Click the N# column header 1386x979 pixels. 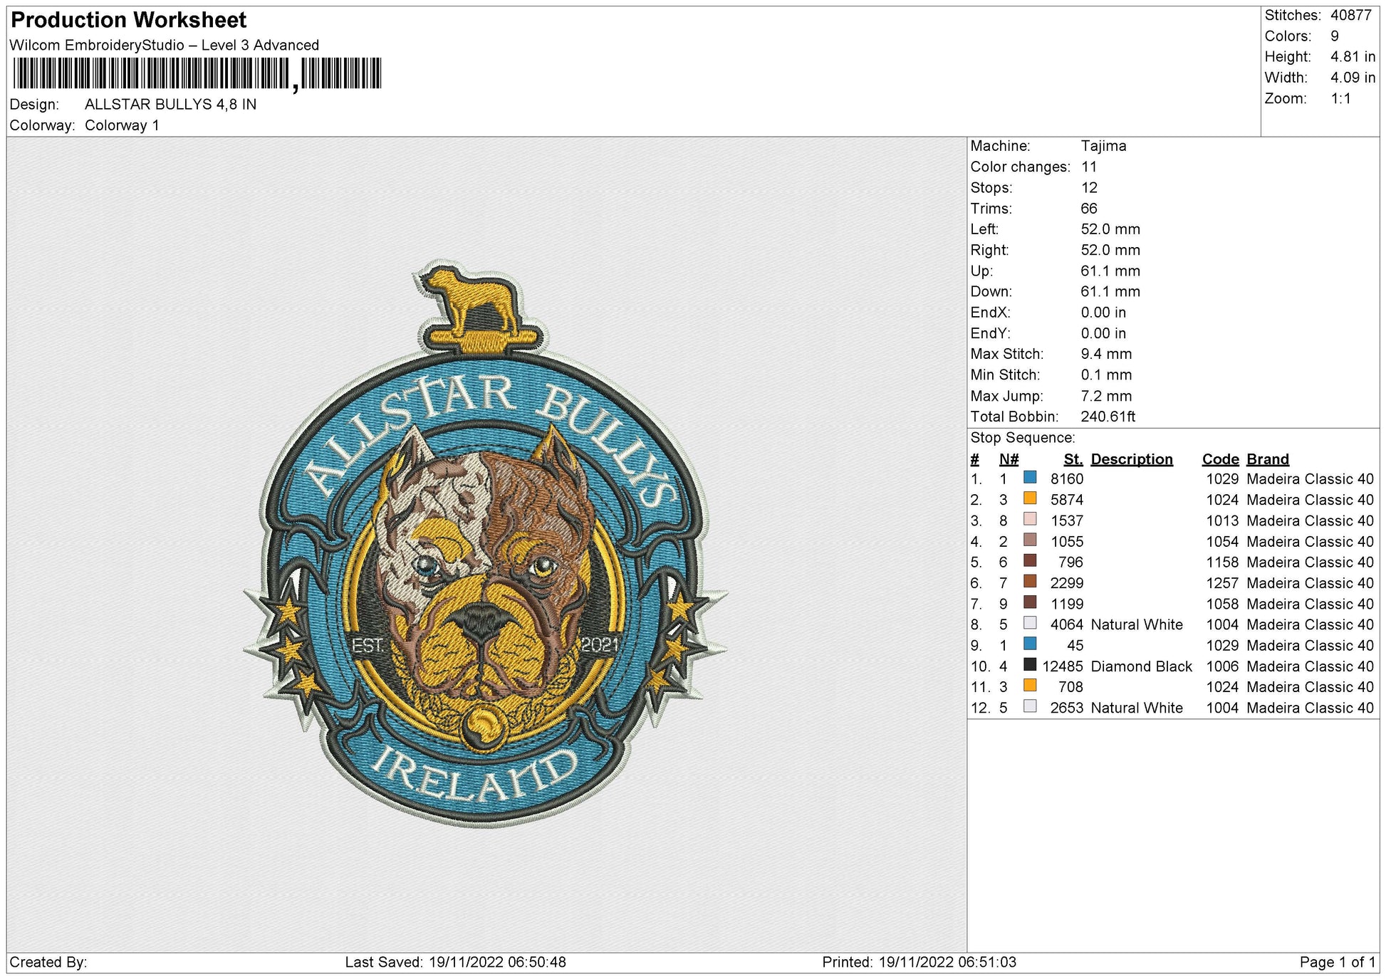click(x=1009, y=459)
